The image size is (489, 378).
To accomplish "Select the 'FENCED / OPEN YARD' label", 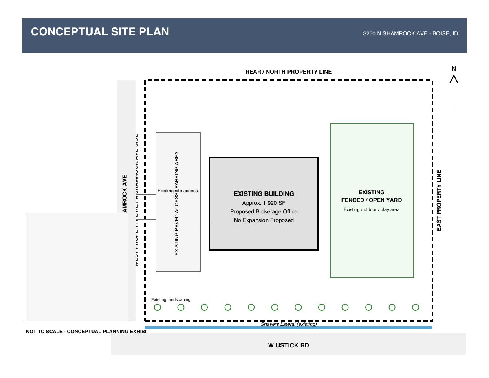I will [372, 200].
